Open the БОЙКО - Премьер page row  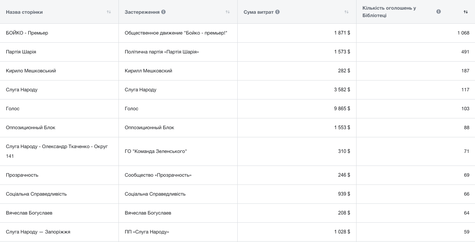(x=27, y=33)
